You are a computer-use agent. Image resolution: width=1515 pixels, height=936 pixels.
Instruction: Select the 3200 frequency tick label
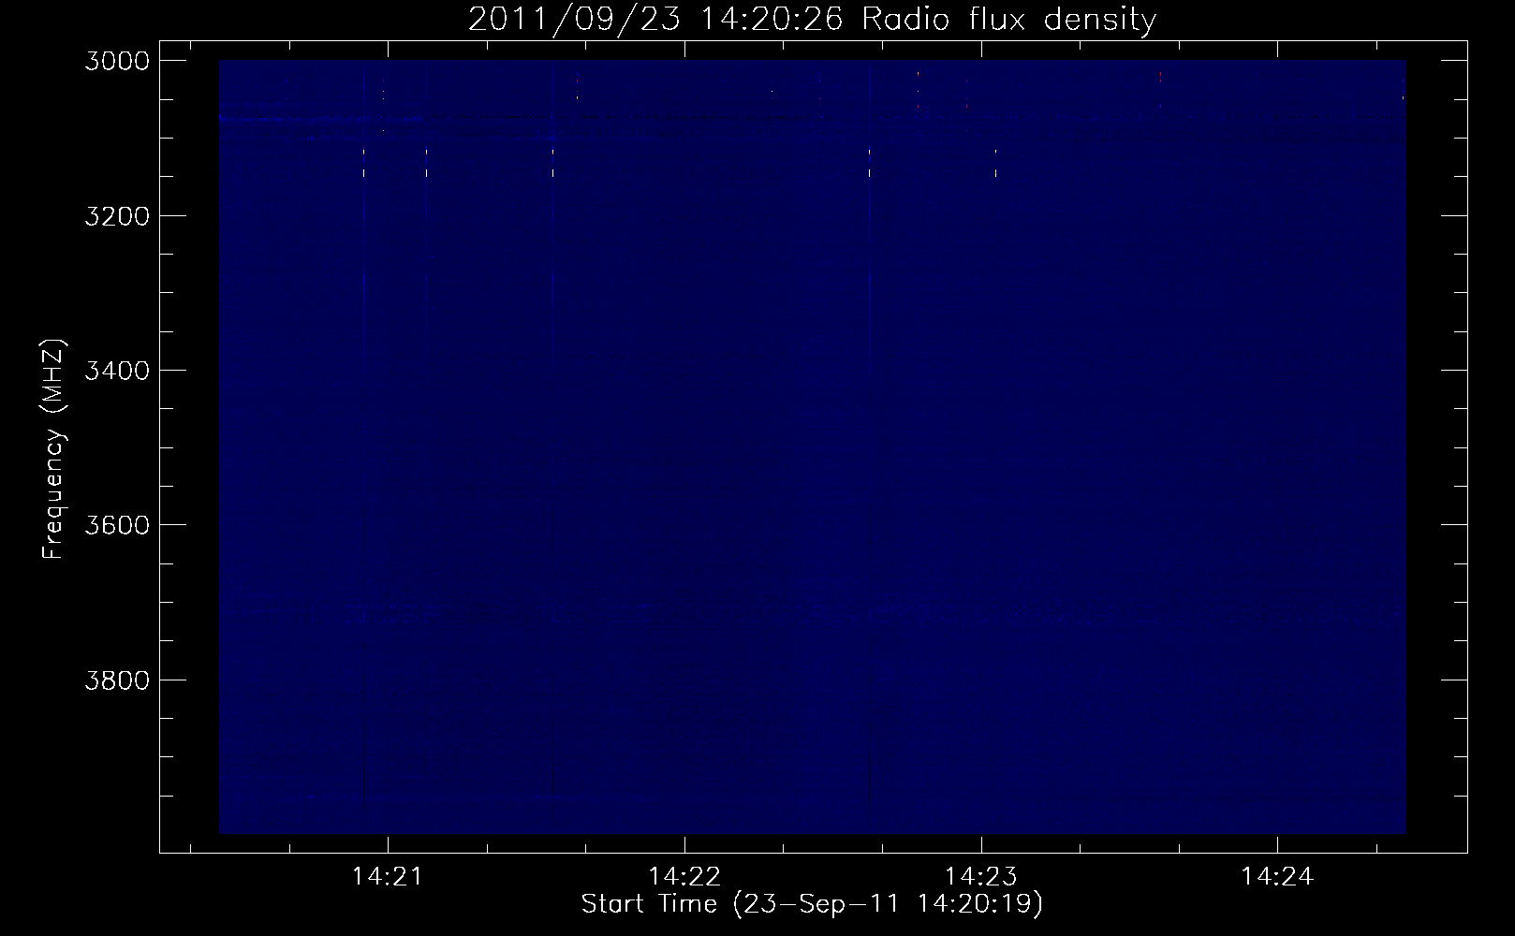pyautogui.click(x=117, y=216)
